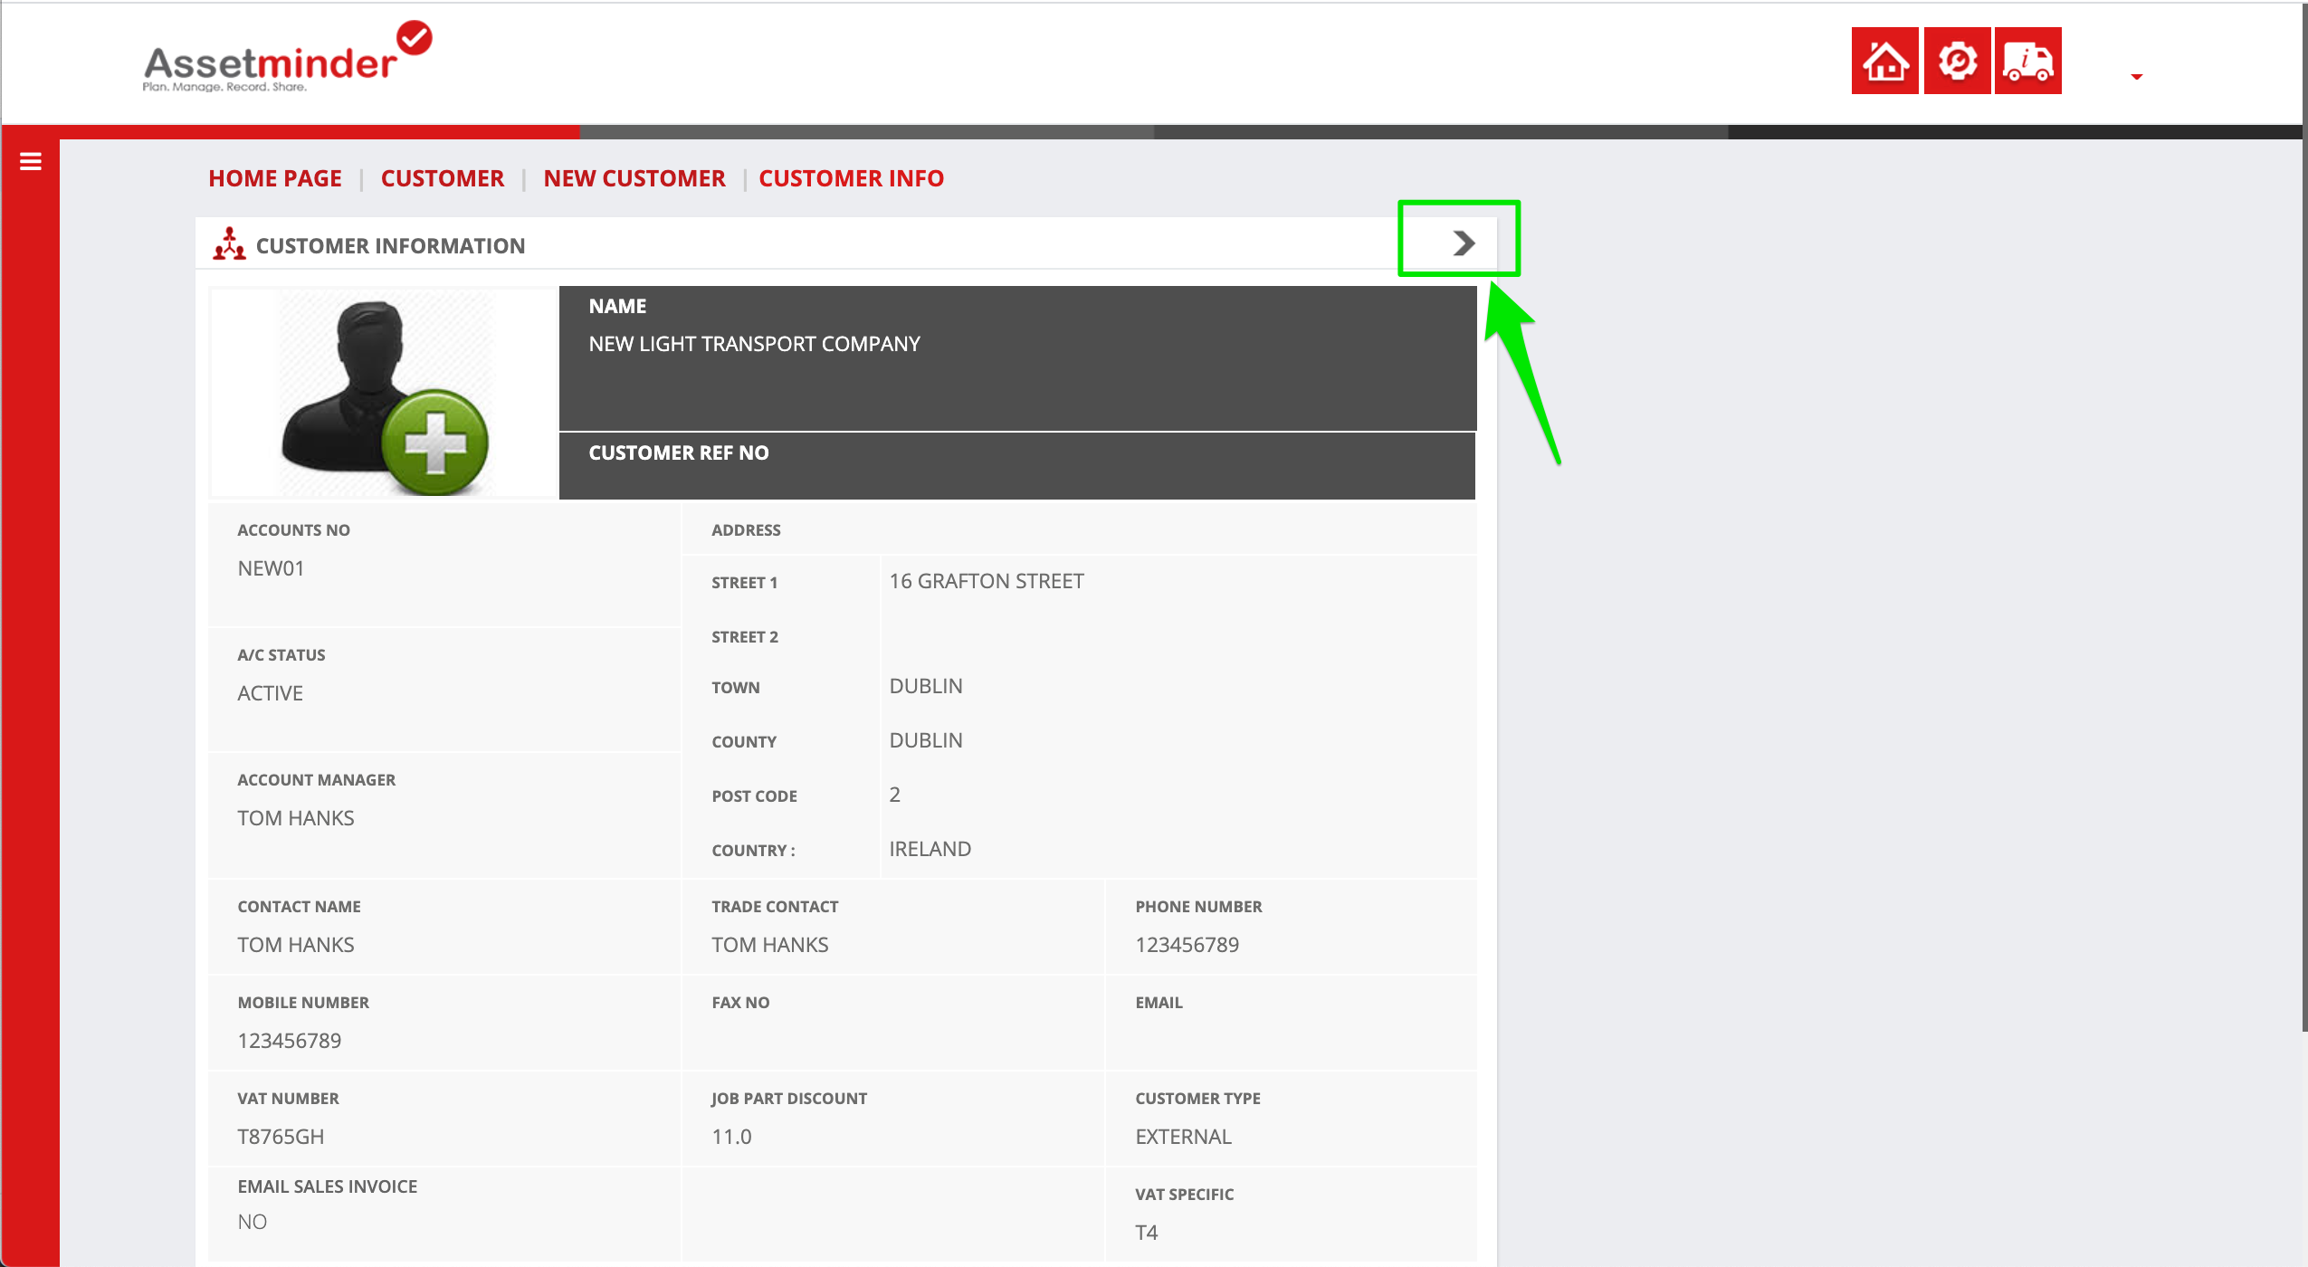Click the customer hierarchy icon beside title
Screen dimensions: 2308x1267
point(229,244)
